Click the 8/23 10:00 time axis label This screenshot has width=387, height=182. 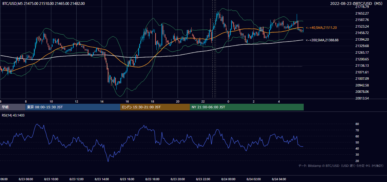coord(51,179)
